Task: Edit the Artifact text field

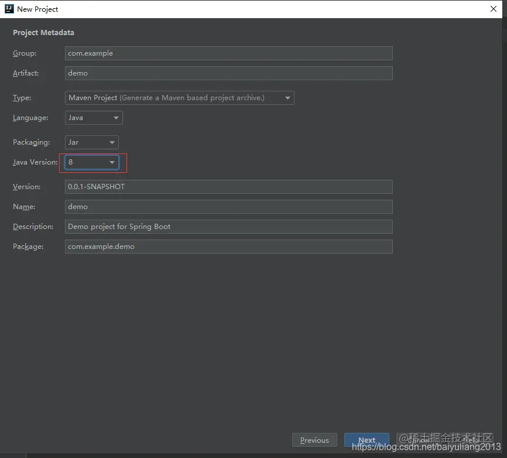Action: click(228, 73)
